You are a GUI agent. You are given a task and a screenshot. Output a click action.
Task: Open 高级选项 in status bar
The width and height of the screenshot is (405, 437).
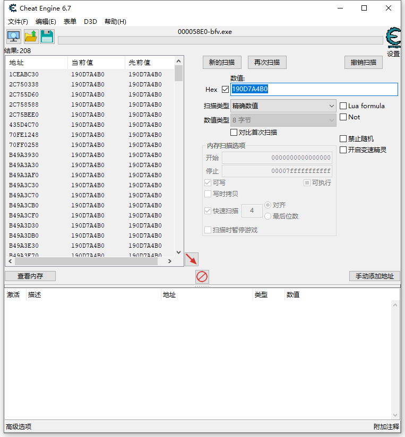(x=19, y=427)
